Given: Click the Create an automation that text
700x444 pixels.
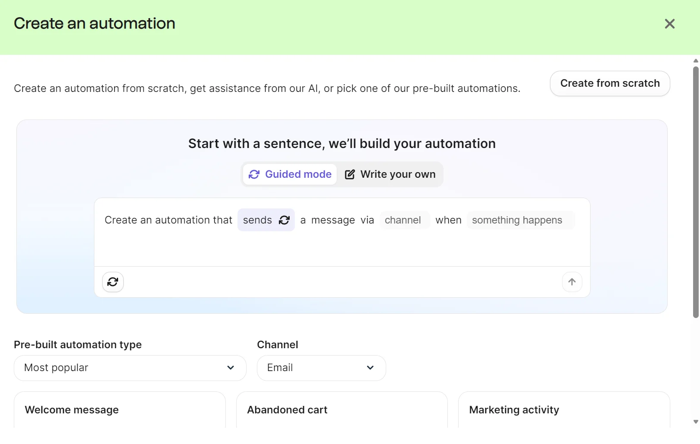Looking at the screenshot, I should coord(169,220).
